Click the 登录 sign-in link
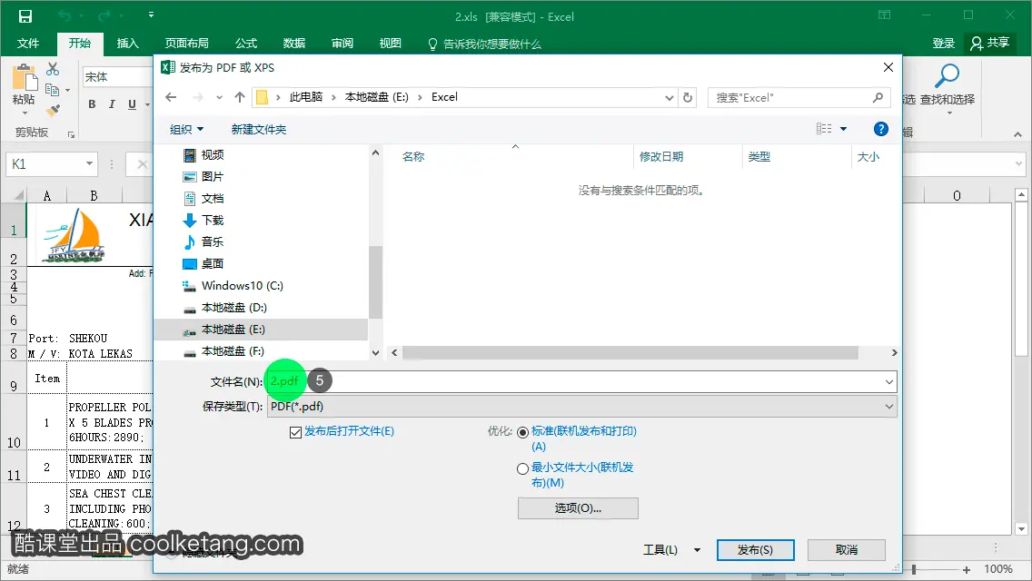The width and height of the screenshot is (1032, 581). [943, 44]
